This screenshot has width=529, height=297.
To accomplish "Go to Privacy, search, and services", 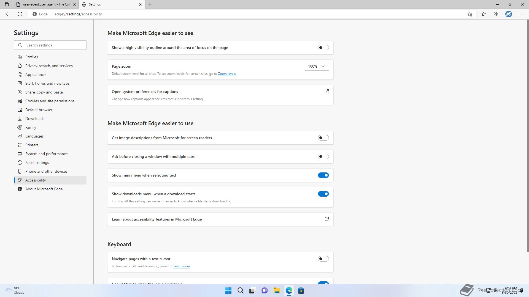I will coord(50,66).
